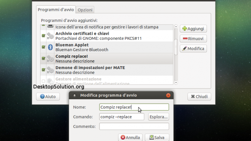Click the list scrollbar up arrow

[176, 26]
